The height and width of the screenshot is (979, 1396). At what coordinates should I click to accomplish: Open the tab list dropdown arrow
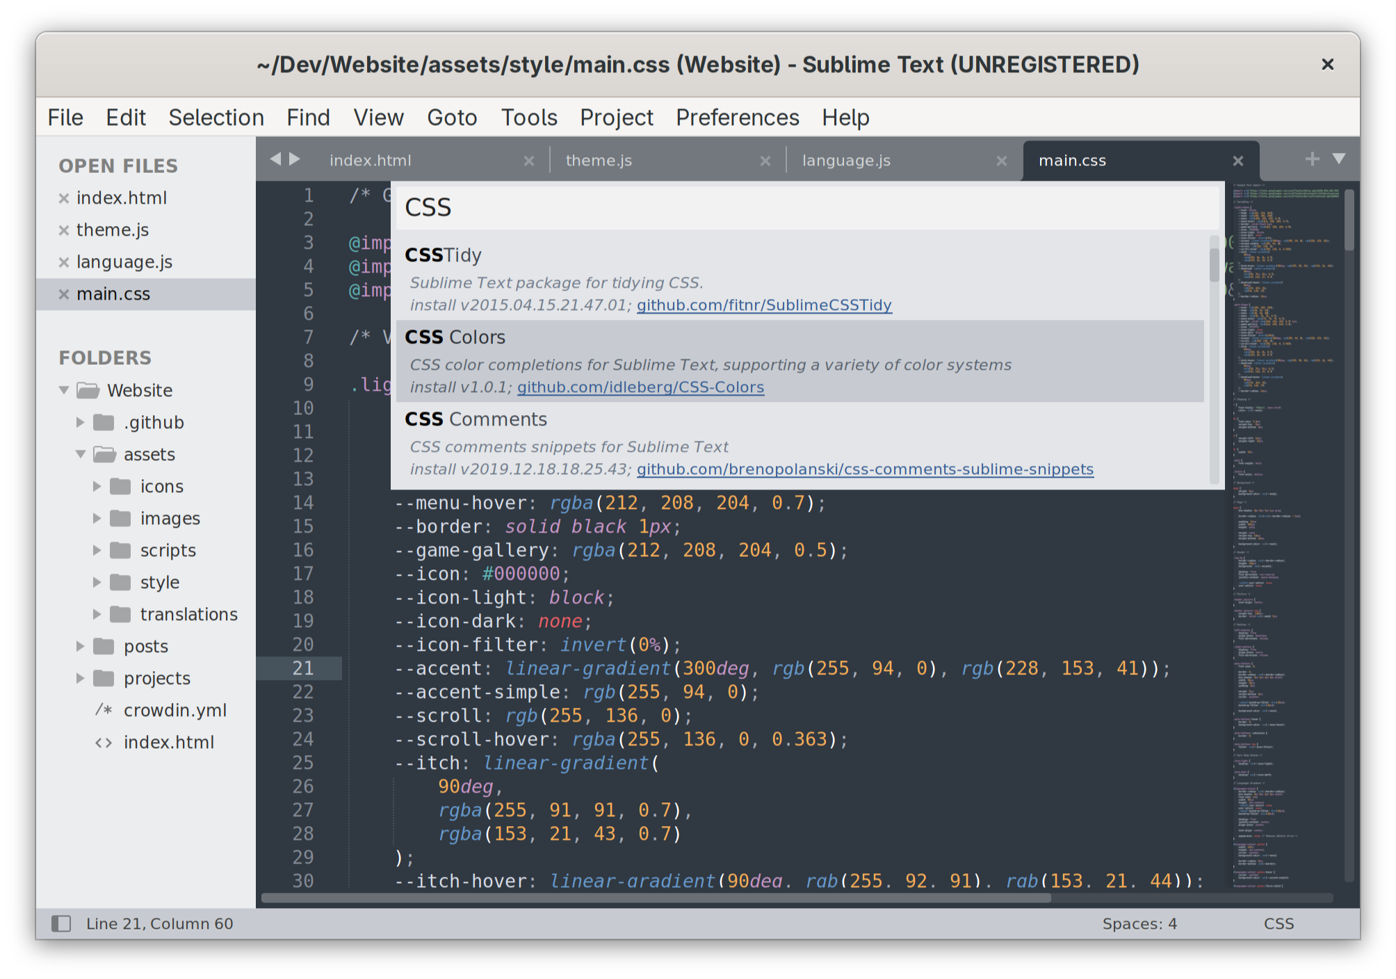pyautogui.click(x=1339, y=159)
